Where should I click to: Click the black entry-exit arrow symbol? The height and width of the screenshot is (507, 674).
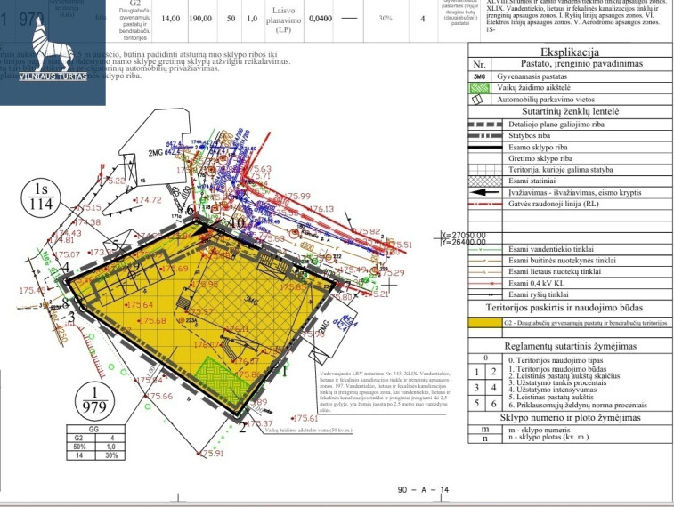point(485,193)
